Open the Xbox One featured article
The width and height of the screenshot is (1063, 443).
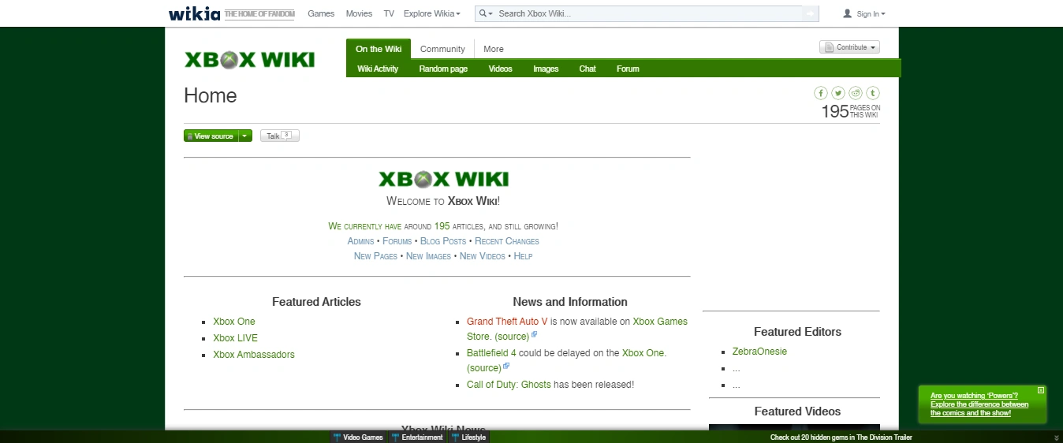point(234,322)
